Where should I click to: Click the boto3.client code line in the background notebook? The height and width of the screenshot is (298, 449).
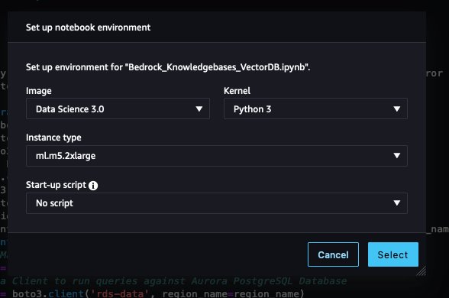pos(152,293)
